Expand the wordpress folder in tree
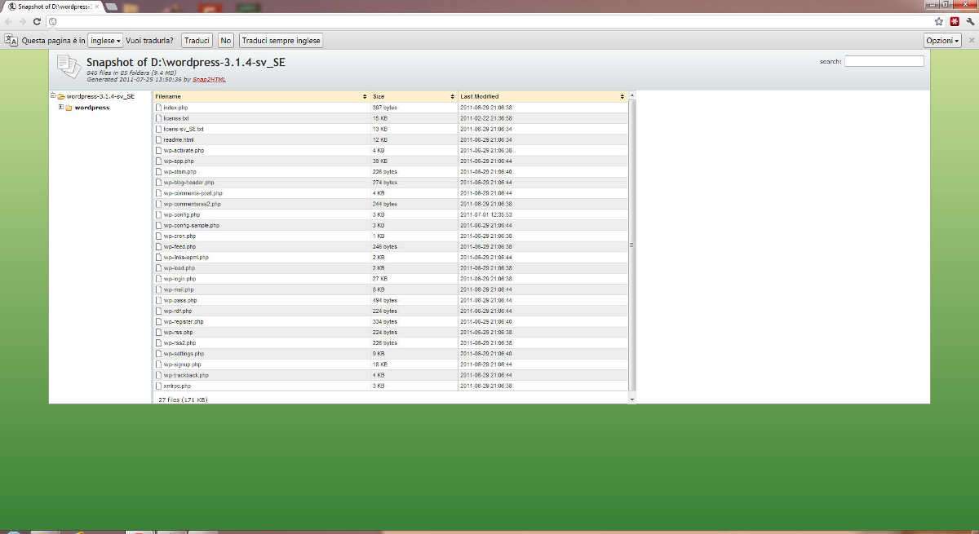This screenshot has height=534, width=979. [x=60, y=108]
